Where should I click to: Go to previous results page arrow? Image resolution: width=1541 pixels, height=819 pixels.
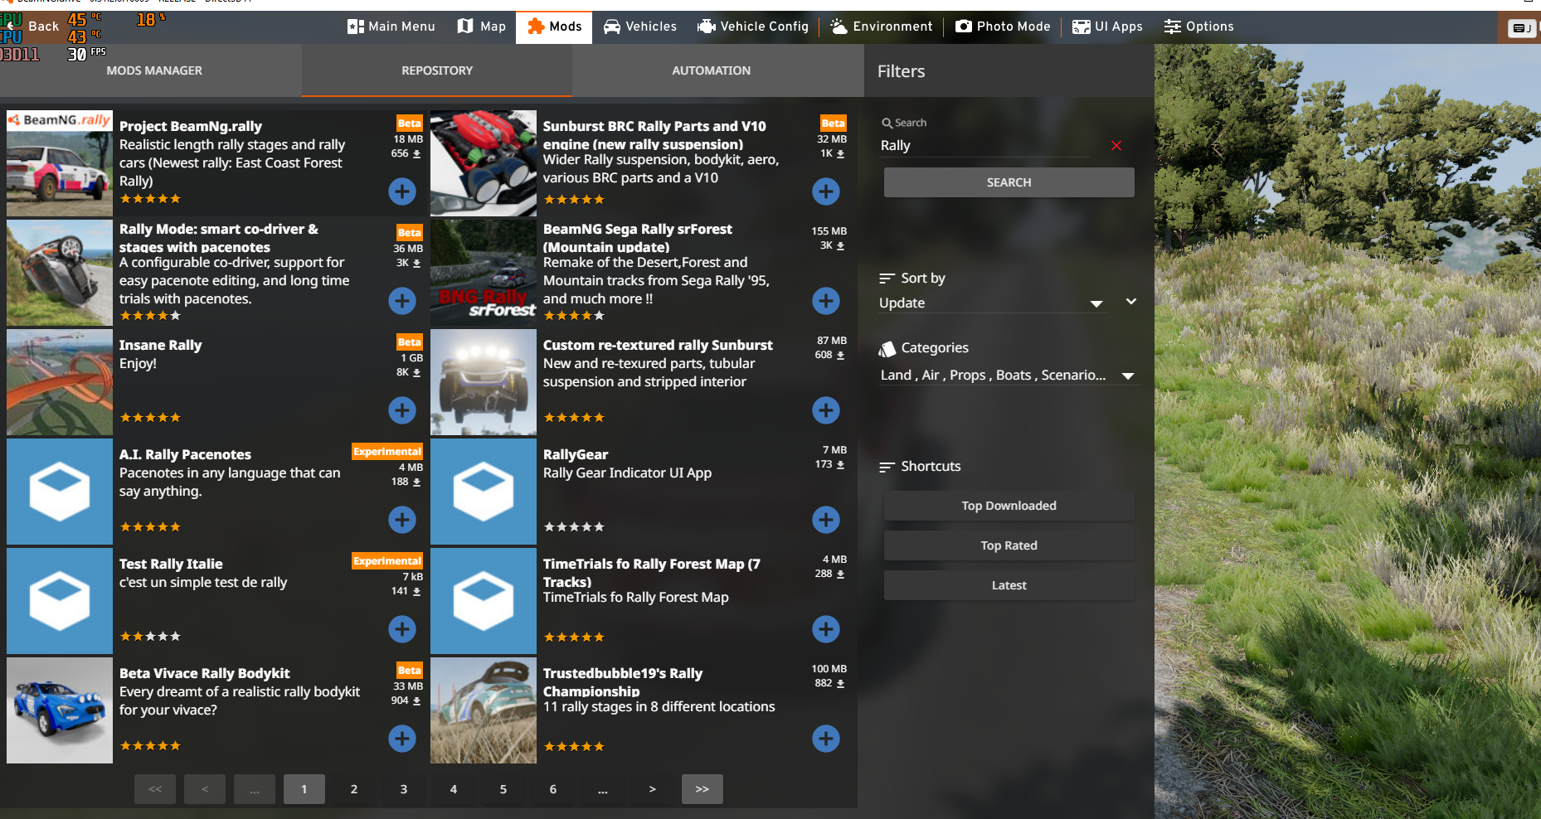[x=205, y=789]
